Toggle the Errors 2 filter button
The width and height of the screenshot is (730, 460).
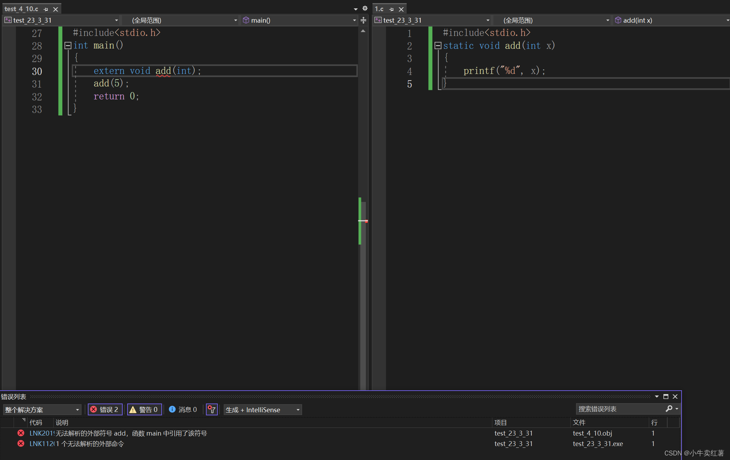point(105,409)
